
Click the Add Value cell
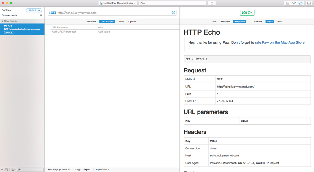[x=104, y=32]
